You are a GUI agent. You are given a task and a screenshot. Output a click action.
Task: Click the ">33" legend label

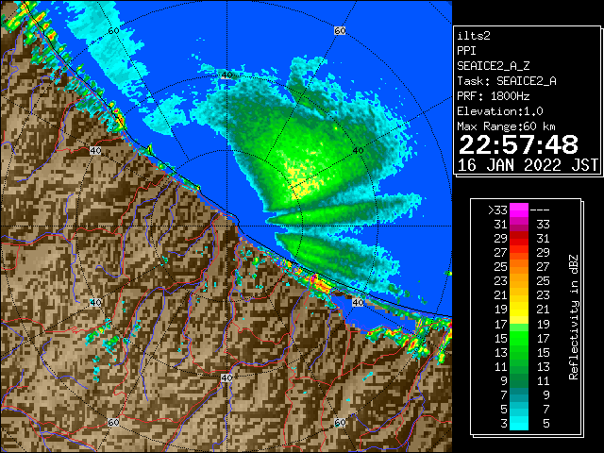pyautogui.click(x=497, y=210)
